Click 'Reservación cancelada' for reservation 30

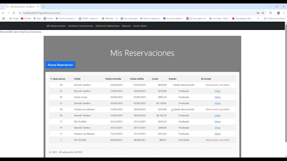pos(217,109)
